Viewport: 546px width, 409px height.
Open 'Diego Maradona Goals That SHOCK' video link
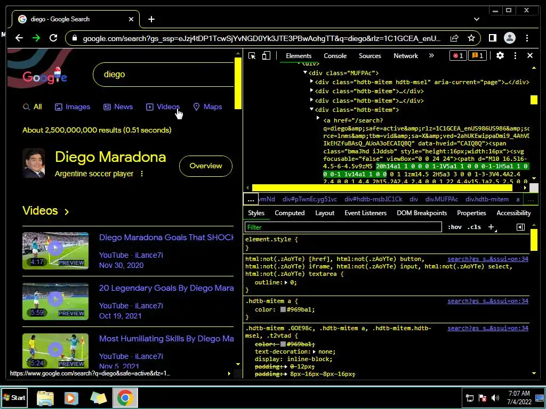point(166,237)
